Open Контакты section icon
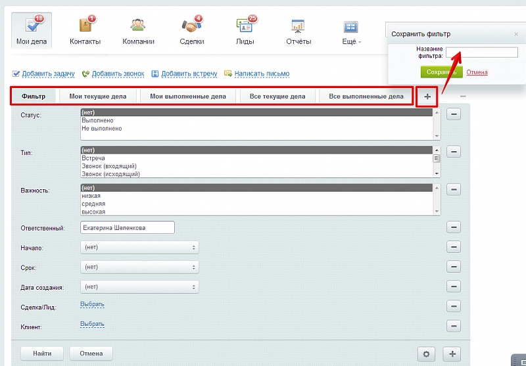Viewport: 526px width, 366px height. tap(85, 27)
